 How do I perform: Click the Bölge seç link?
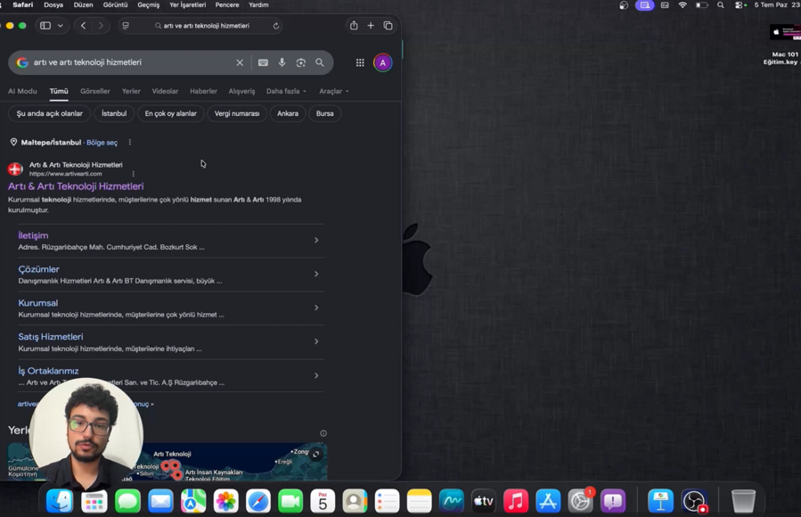pos(102,143)
